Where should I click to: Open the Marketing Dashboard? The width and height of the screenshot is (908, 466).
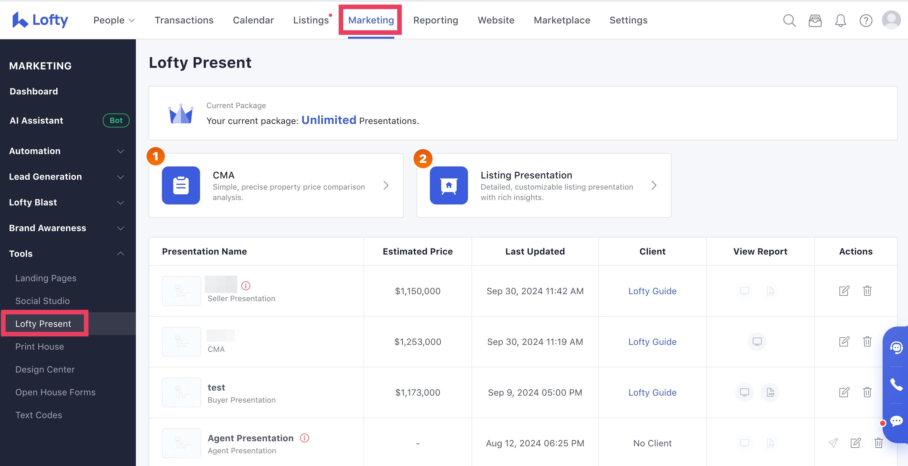coord(34,92)
